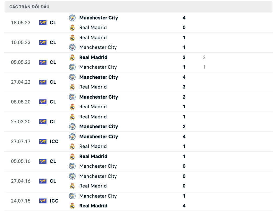Select the CL competition label for 27.02.20
Image resolution: width=277 pixels, height=211 pixels.
[x=53, y=122]
